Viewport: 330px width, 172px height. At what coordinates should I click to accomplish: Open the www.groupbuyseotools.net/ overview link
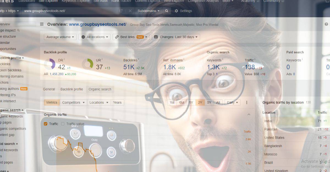coord(98,24)
